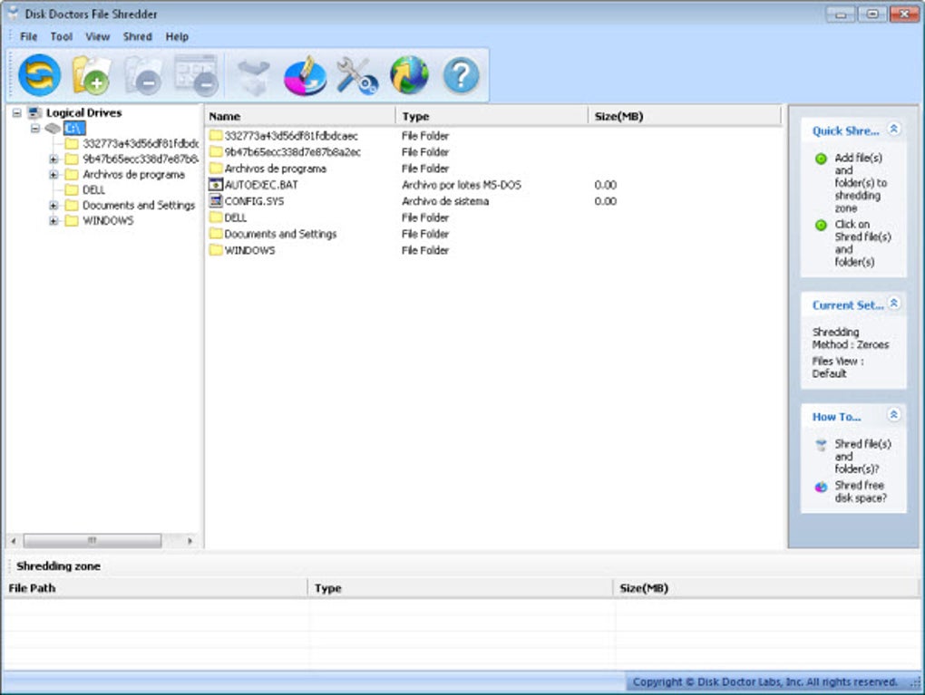Collapse the How To panel
Viewport: 925px width, 695px height.
[894, 416]
